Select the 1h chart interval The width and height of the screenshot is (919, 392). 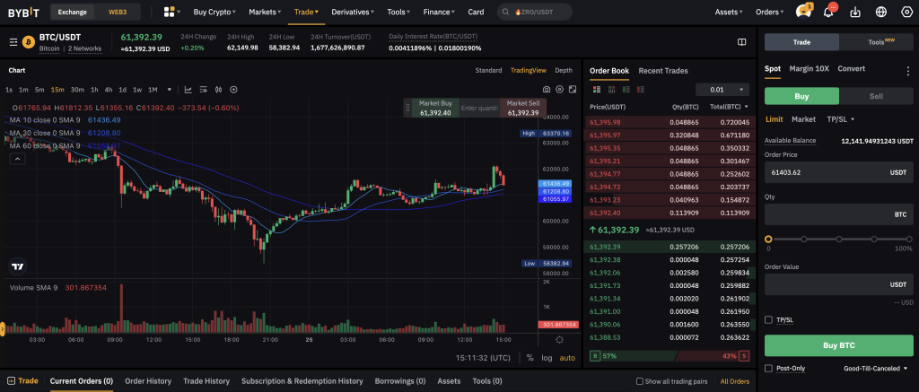[x=93, y=90]
